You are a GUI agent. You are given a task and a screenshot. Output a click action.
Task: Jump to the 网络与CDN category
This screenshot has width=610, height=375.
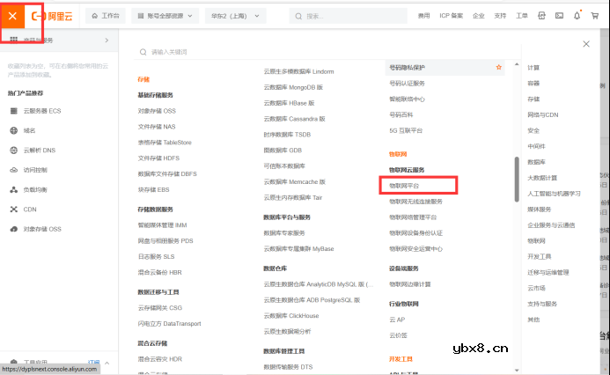tap(543, 114)
